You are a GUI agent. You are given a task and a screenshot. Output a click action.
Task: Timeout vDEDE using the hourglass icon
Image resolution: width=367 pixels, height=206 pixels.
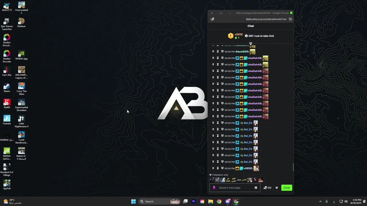[x=218, y=168]
